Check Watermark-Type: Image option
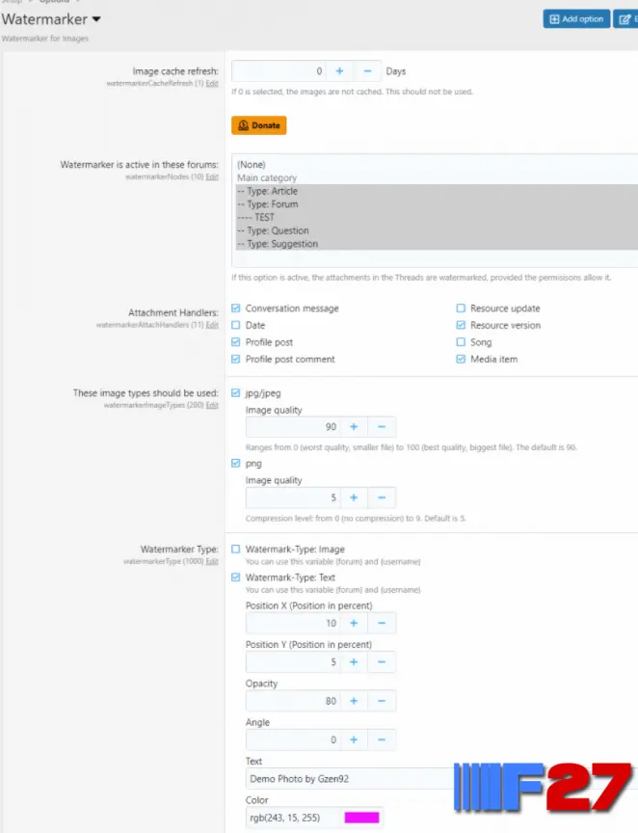Image resolution: width=638 pixels, height=833 pixels. 236,550
